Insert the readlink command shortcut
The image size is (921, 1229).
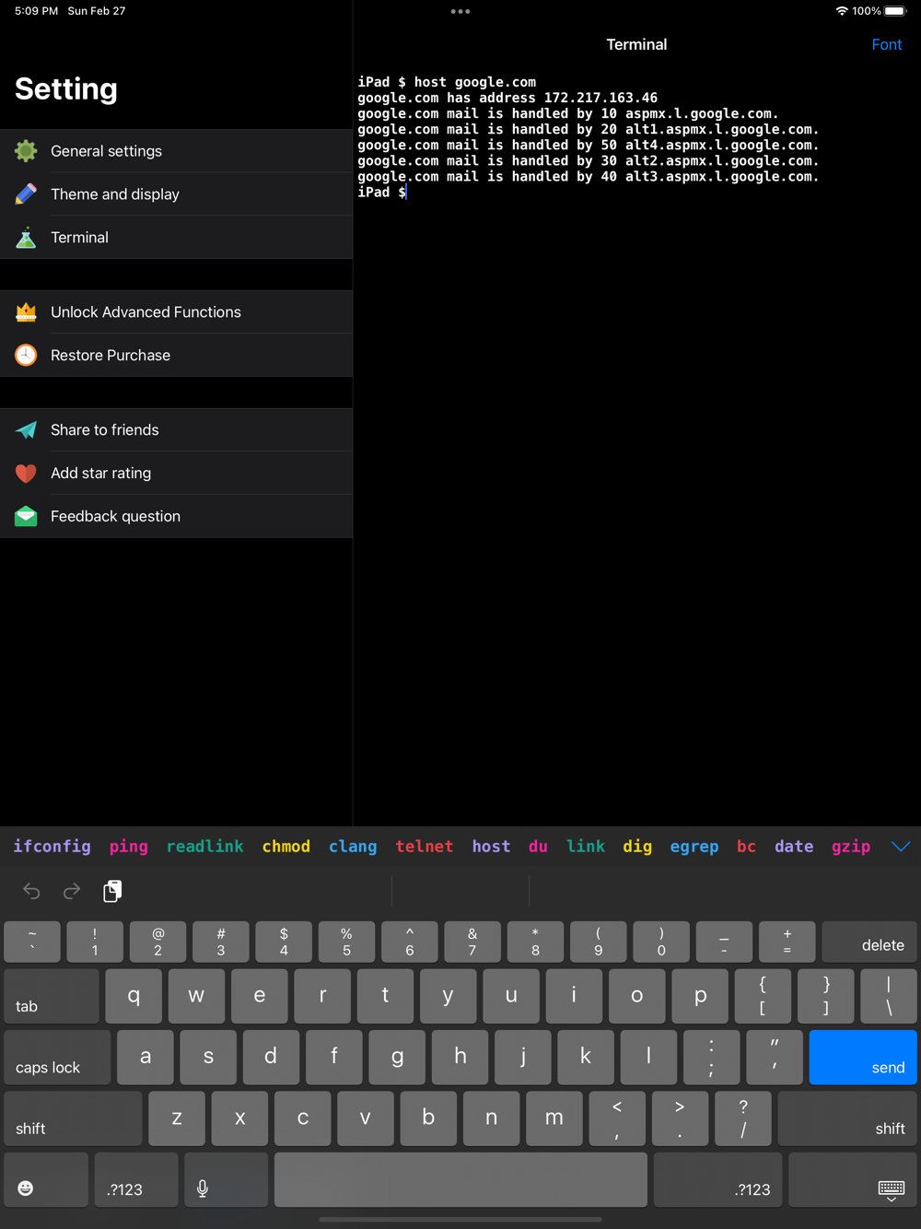click(205, 846)
